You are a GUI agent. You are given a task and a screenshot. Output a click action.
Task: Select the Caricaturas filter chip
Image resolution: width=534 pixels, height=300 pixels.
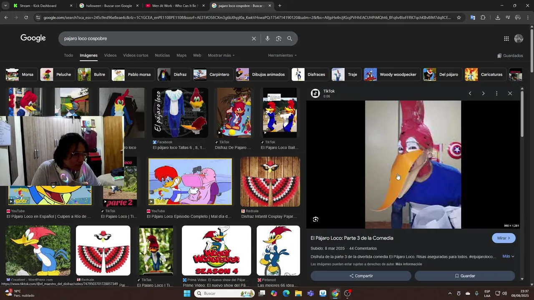click(x=486, y=75)
